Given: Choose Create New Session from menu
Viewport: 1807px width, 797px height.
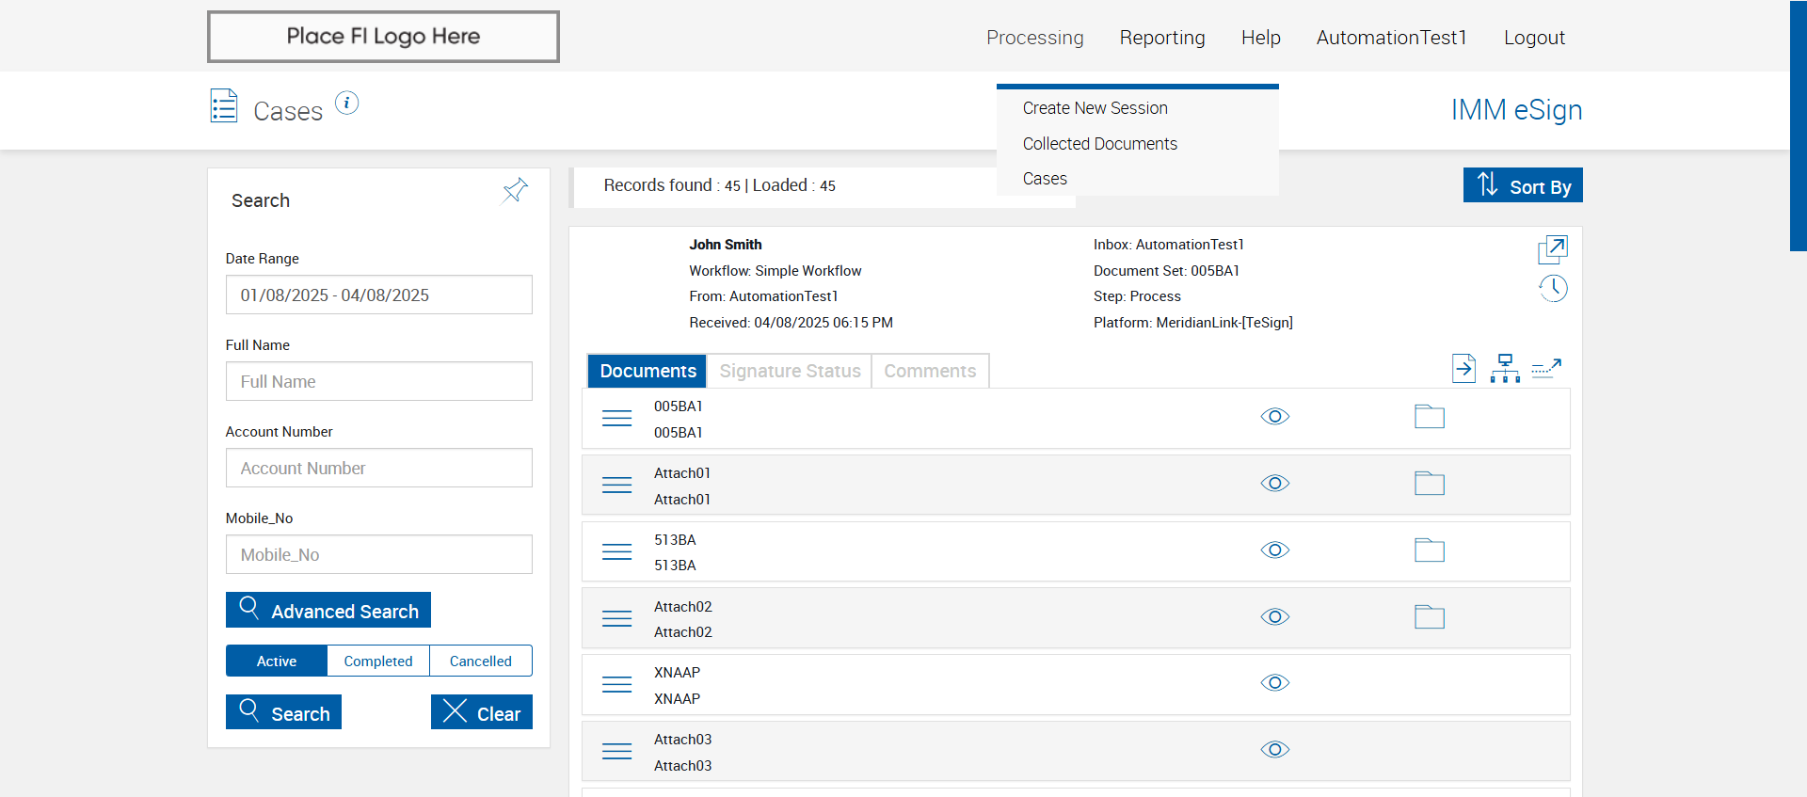Looking at the screenshot, I should click(1095, 108).
